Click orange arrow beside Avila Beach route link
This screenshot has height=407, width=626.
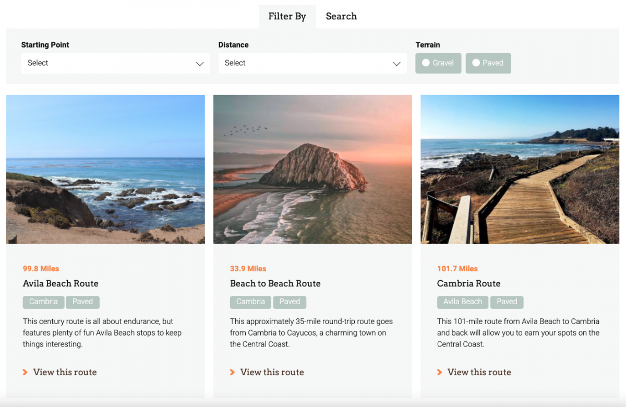pyautogui.click(x=25, y=372)
